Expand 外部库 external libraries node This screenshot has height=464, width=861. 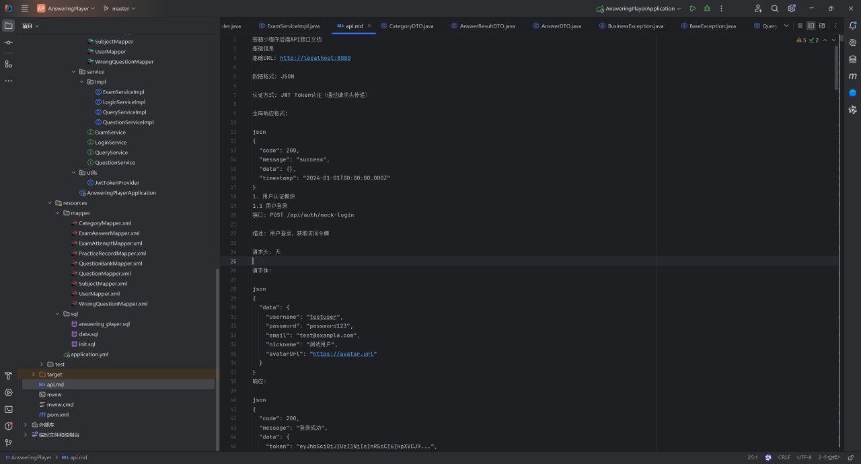click(x=26, y=424)
